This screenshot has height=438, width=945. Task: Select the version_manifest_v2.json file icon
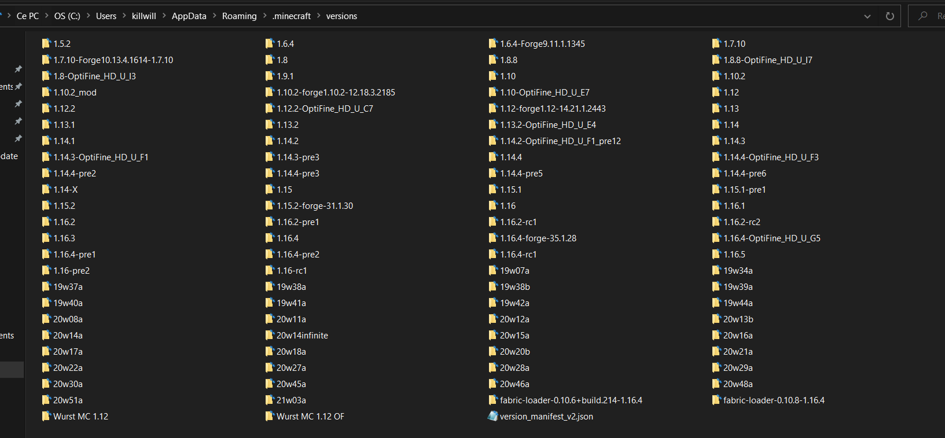click(492, 416)
